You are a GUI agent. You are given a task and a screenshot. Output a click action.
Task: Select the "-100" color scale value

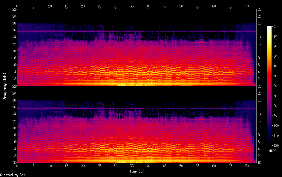point(275,126)
